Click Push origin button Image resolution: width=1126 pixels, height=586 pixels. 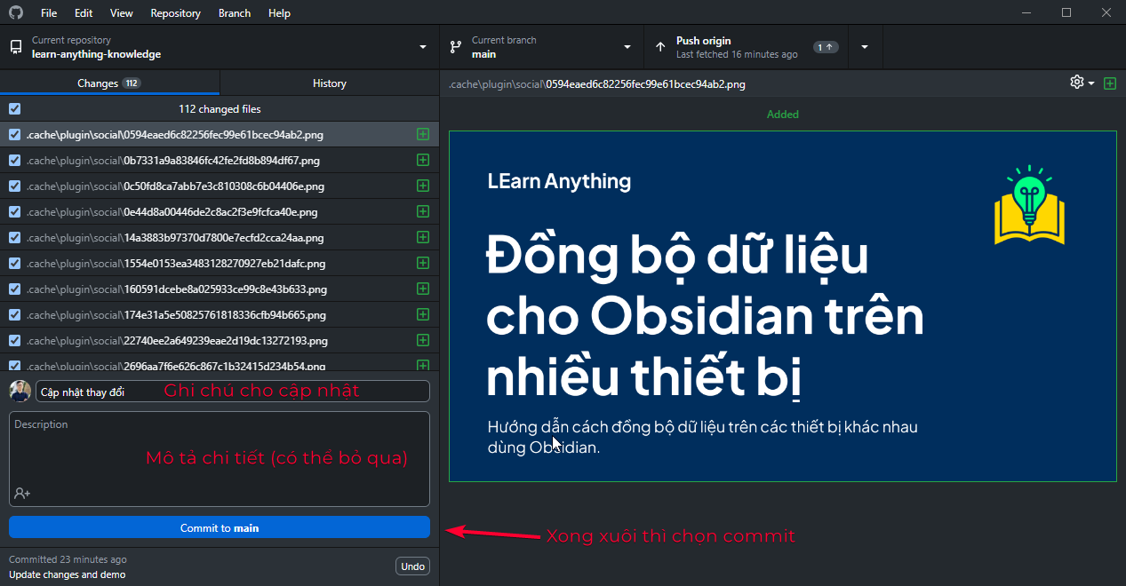746,47
